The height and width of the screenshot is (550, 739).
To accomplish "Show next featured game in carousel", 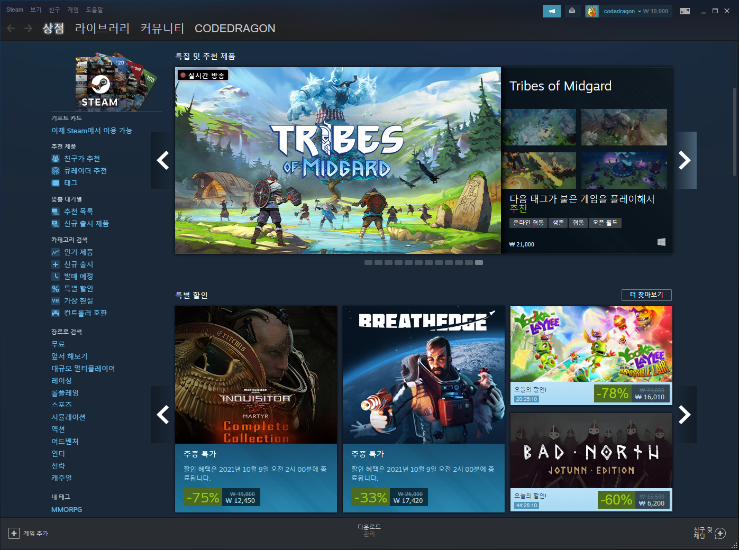I will click(x=685, y=160).
